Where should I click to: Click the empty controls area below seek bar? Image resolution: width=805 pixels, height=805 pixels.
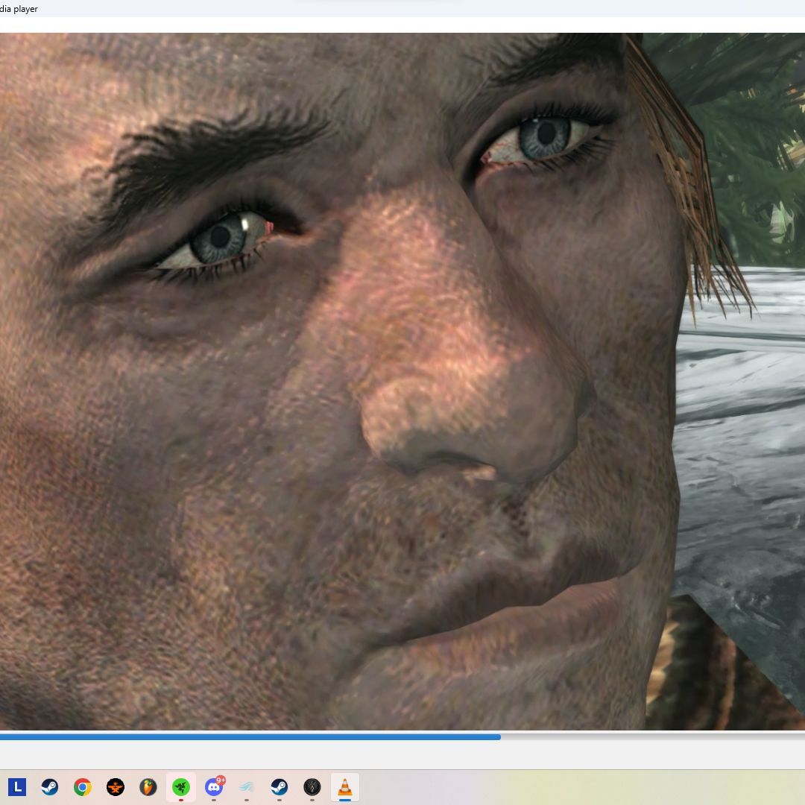click(402, 754)
